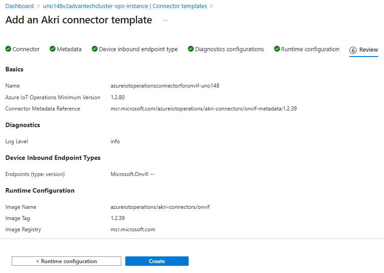This screenshot has height=273, width=384.
Task: Select the Diagnostics configurations tab
Action: tap(230, 49)
